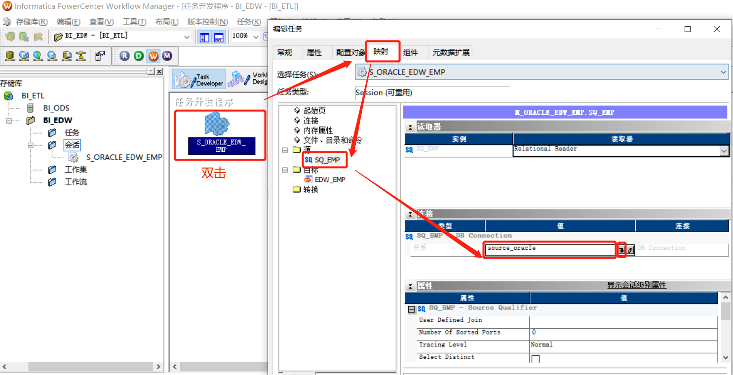Open the 工具(T) menu
Viewport: 733px width, 375px height.
click(134, 22)
